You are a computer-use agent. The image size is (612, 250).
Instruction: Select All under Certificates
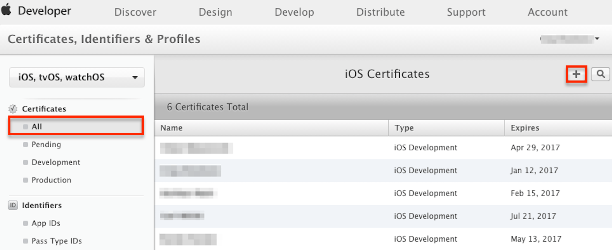[x=76, y=126]
